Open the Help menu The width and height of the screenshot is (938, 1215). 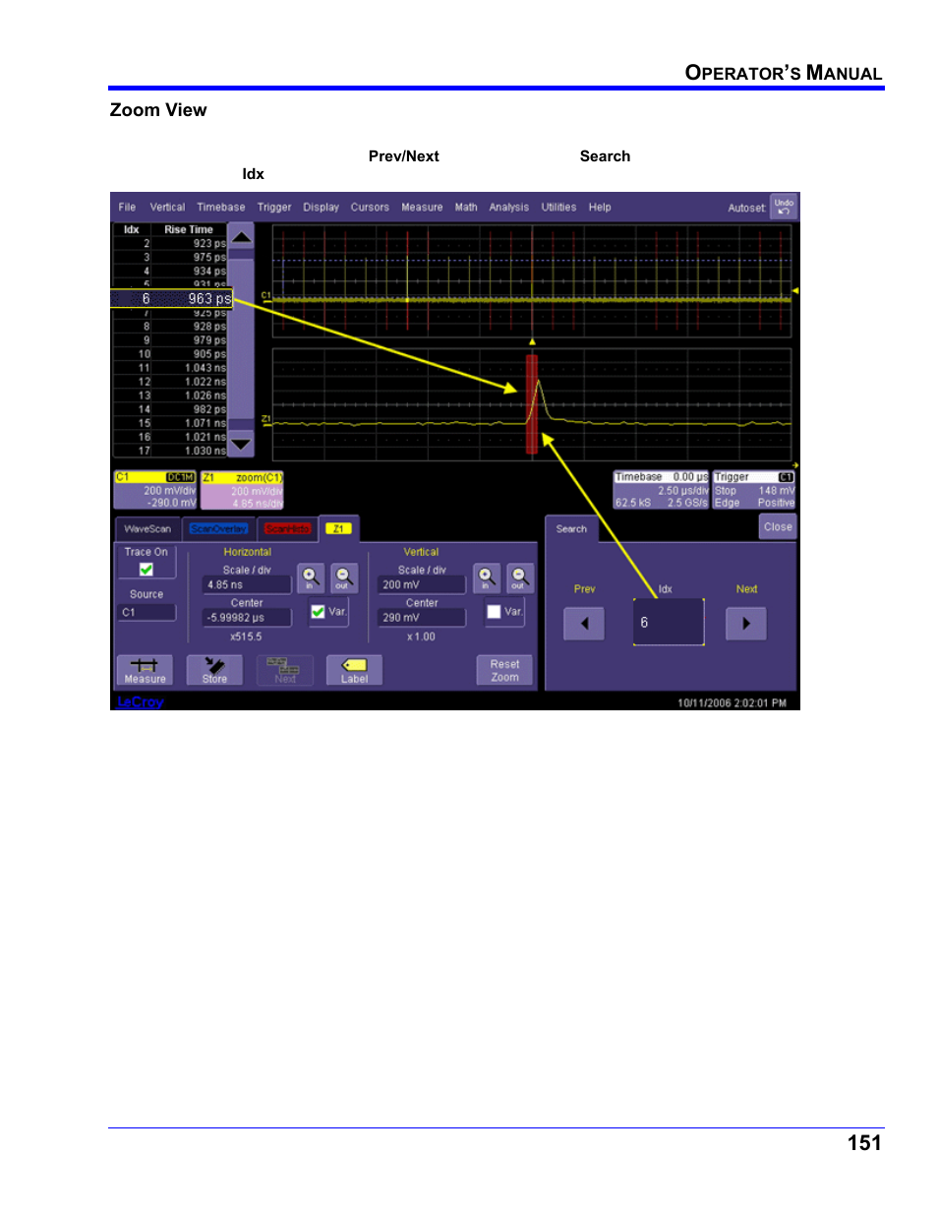point(600,208)
